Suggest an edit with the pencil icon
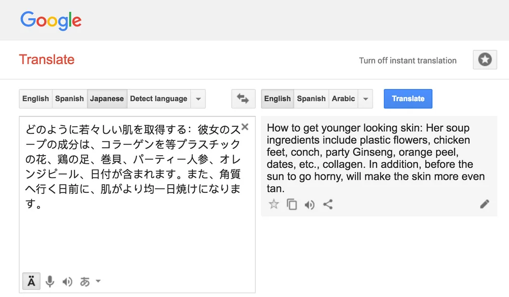The height and width of the screenshot is (297, 509). pyautogui.click(x=485, y=204)
